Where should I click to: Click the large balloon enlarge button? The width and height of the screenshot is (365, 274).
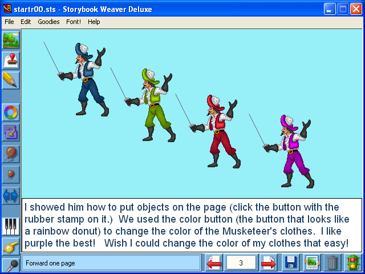11,154
